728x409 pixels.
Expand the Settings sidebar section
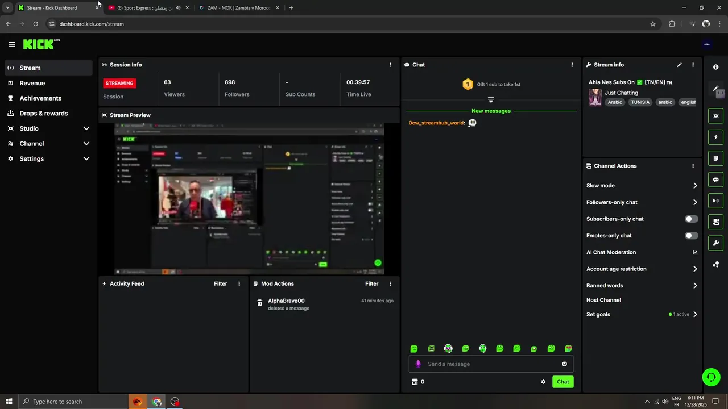click(86, 159)
